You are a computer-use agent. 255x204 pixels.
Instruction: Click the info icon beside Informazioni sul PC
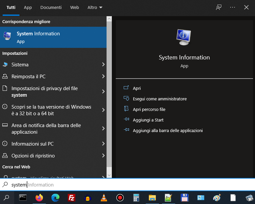(x=5, y=144)
